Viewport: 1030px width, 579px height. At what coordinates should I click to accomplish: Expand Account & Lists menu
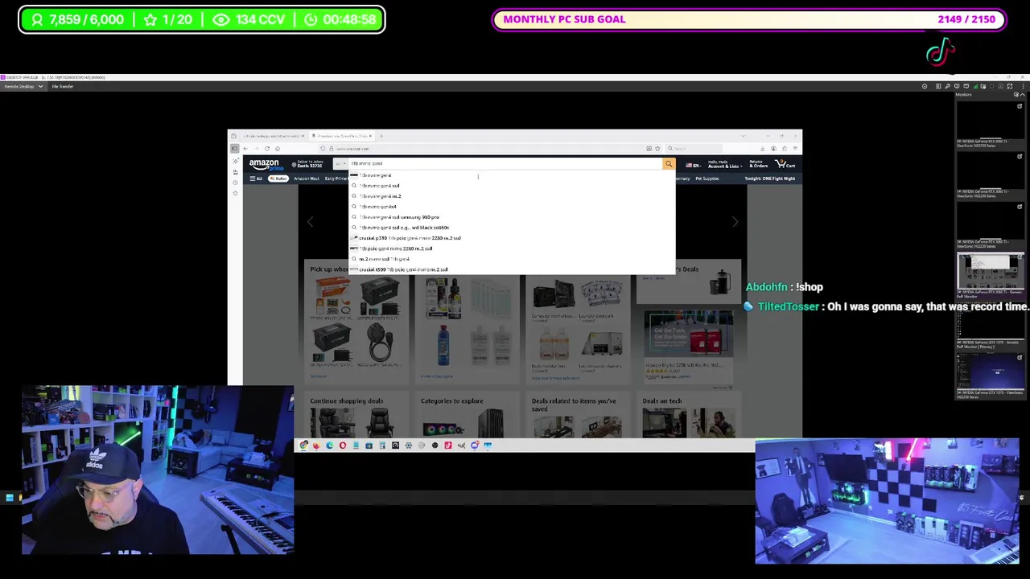coord(725,164)
